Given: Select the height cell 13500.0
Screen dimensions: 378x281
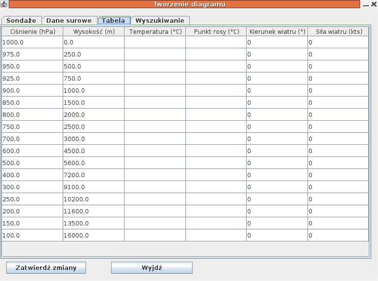Looking at the screenshot, I should pos(94,223).
